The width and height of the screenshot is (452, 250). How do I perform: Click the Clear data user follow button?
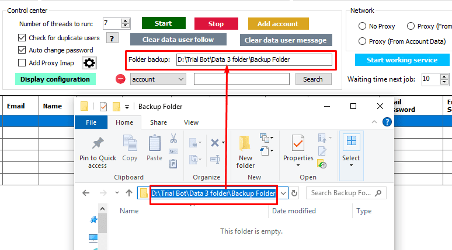(178, 40)
